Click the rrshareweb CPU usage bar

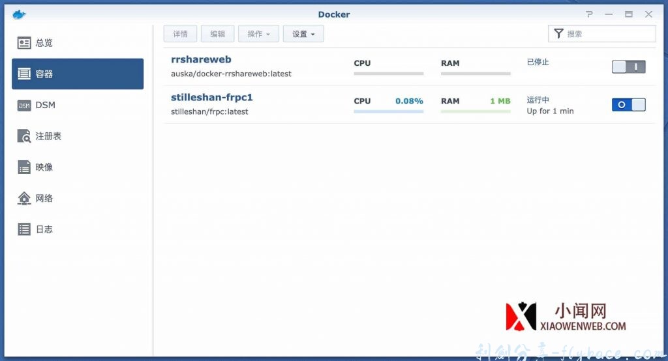389,74
